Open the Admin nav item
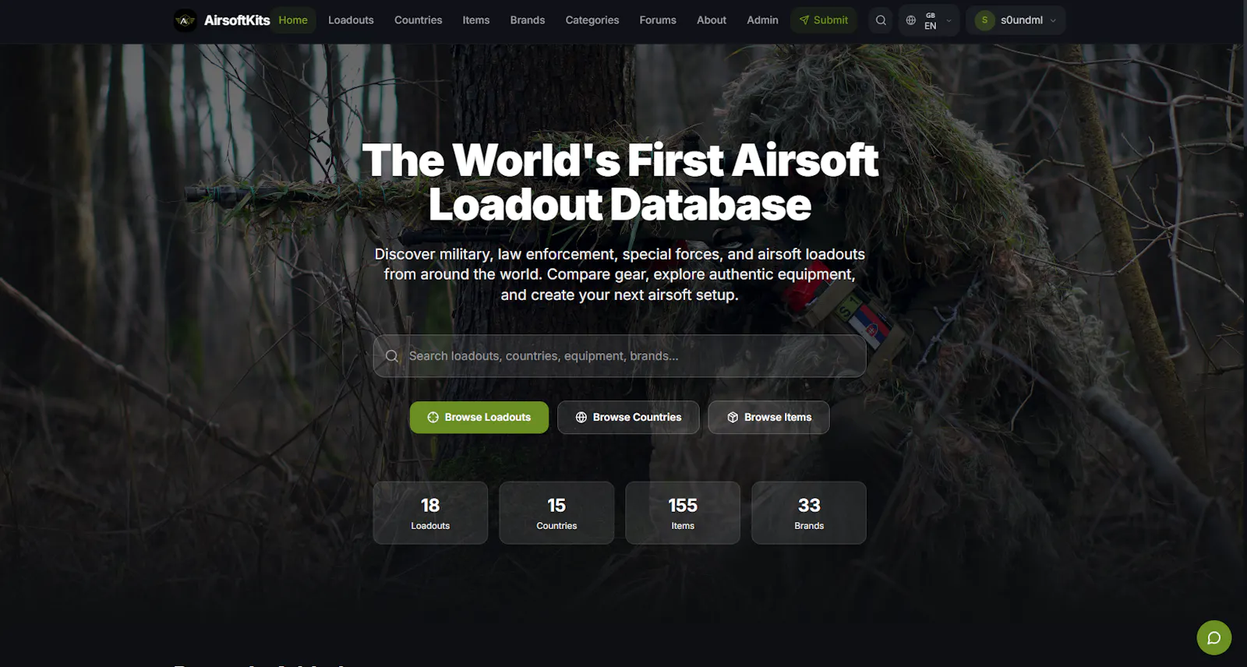 (762, 20)
